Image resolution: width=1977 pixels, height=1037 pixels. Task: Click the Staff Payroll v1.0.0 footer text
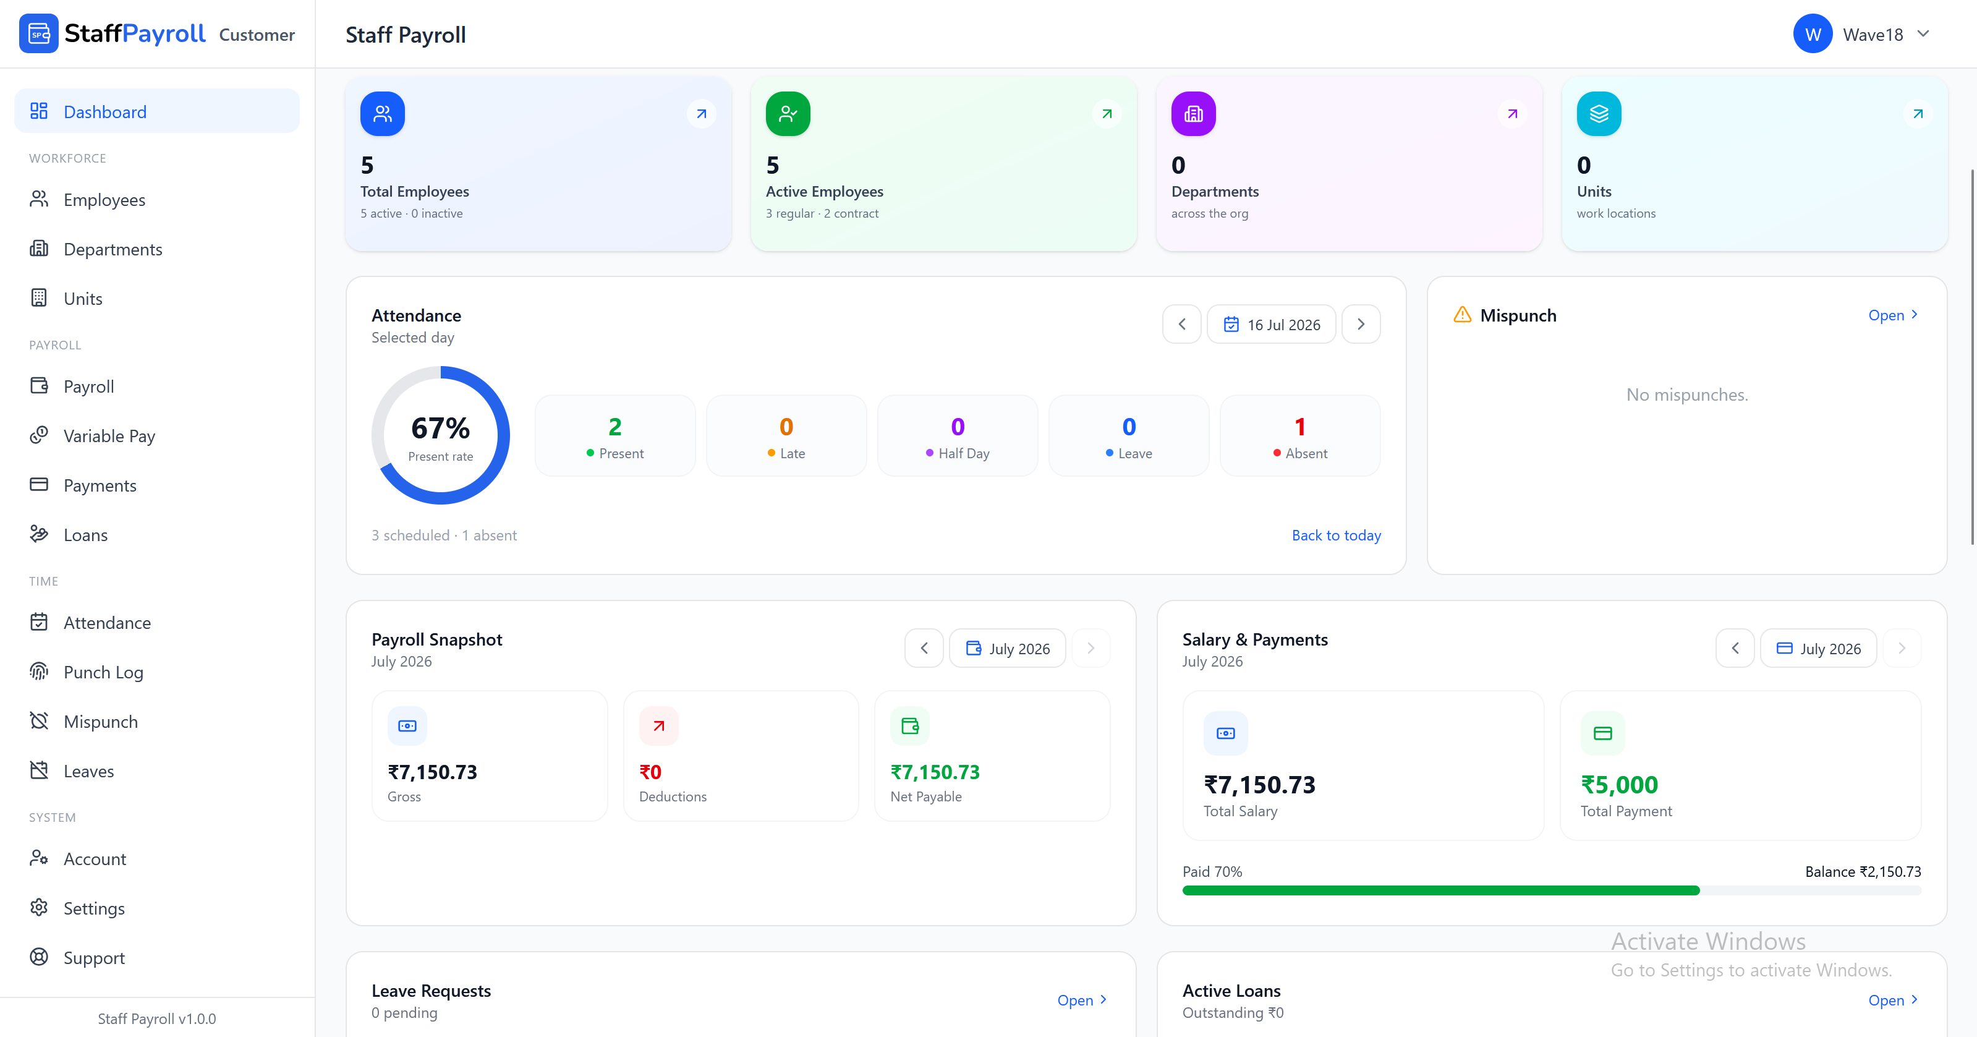coord(156,1018)
